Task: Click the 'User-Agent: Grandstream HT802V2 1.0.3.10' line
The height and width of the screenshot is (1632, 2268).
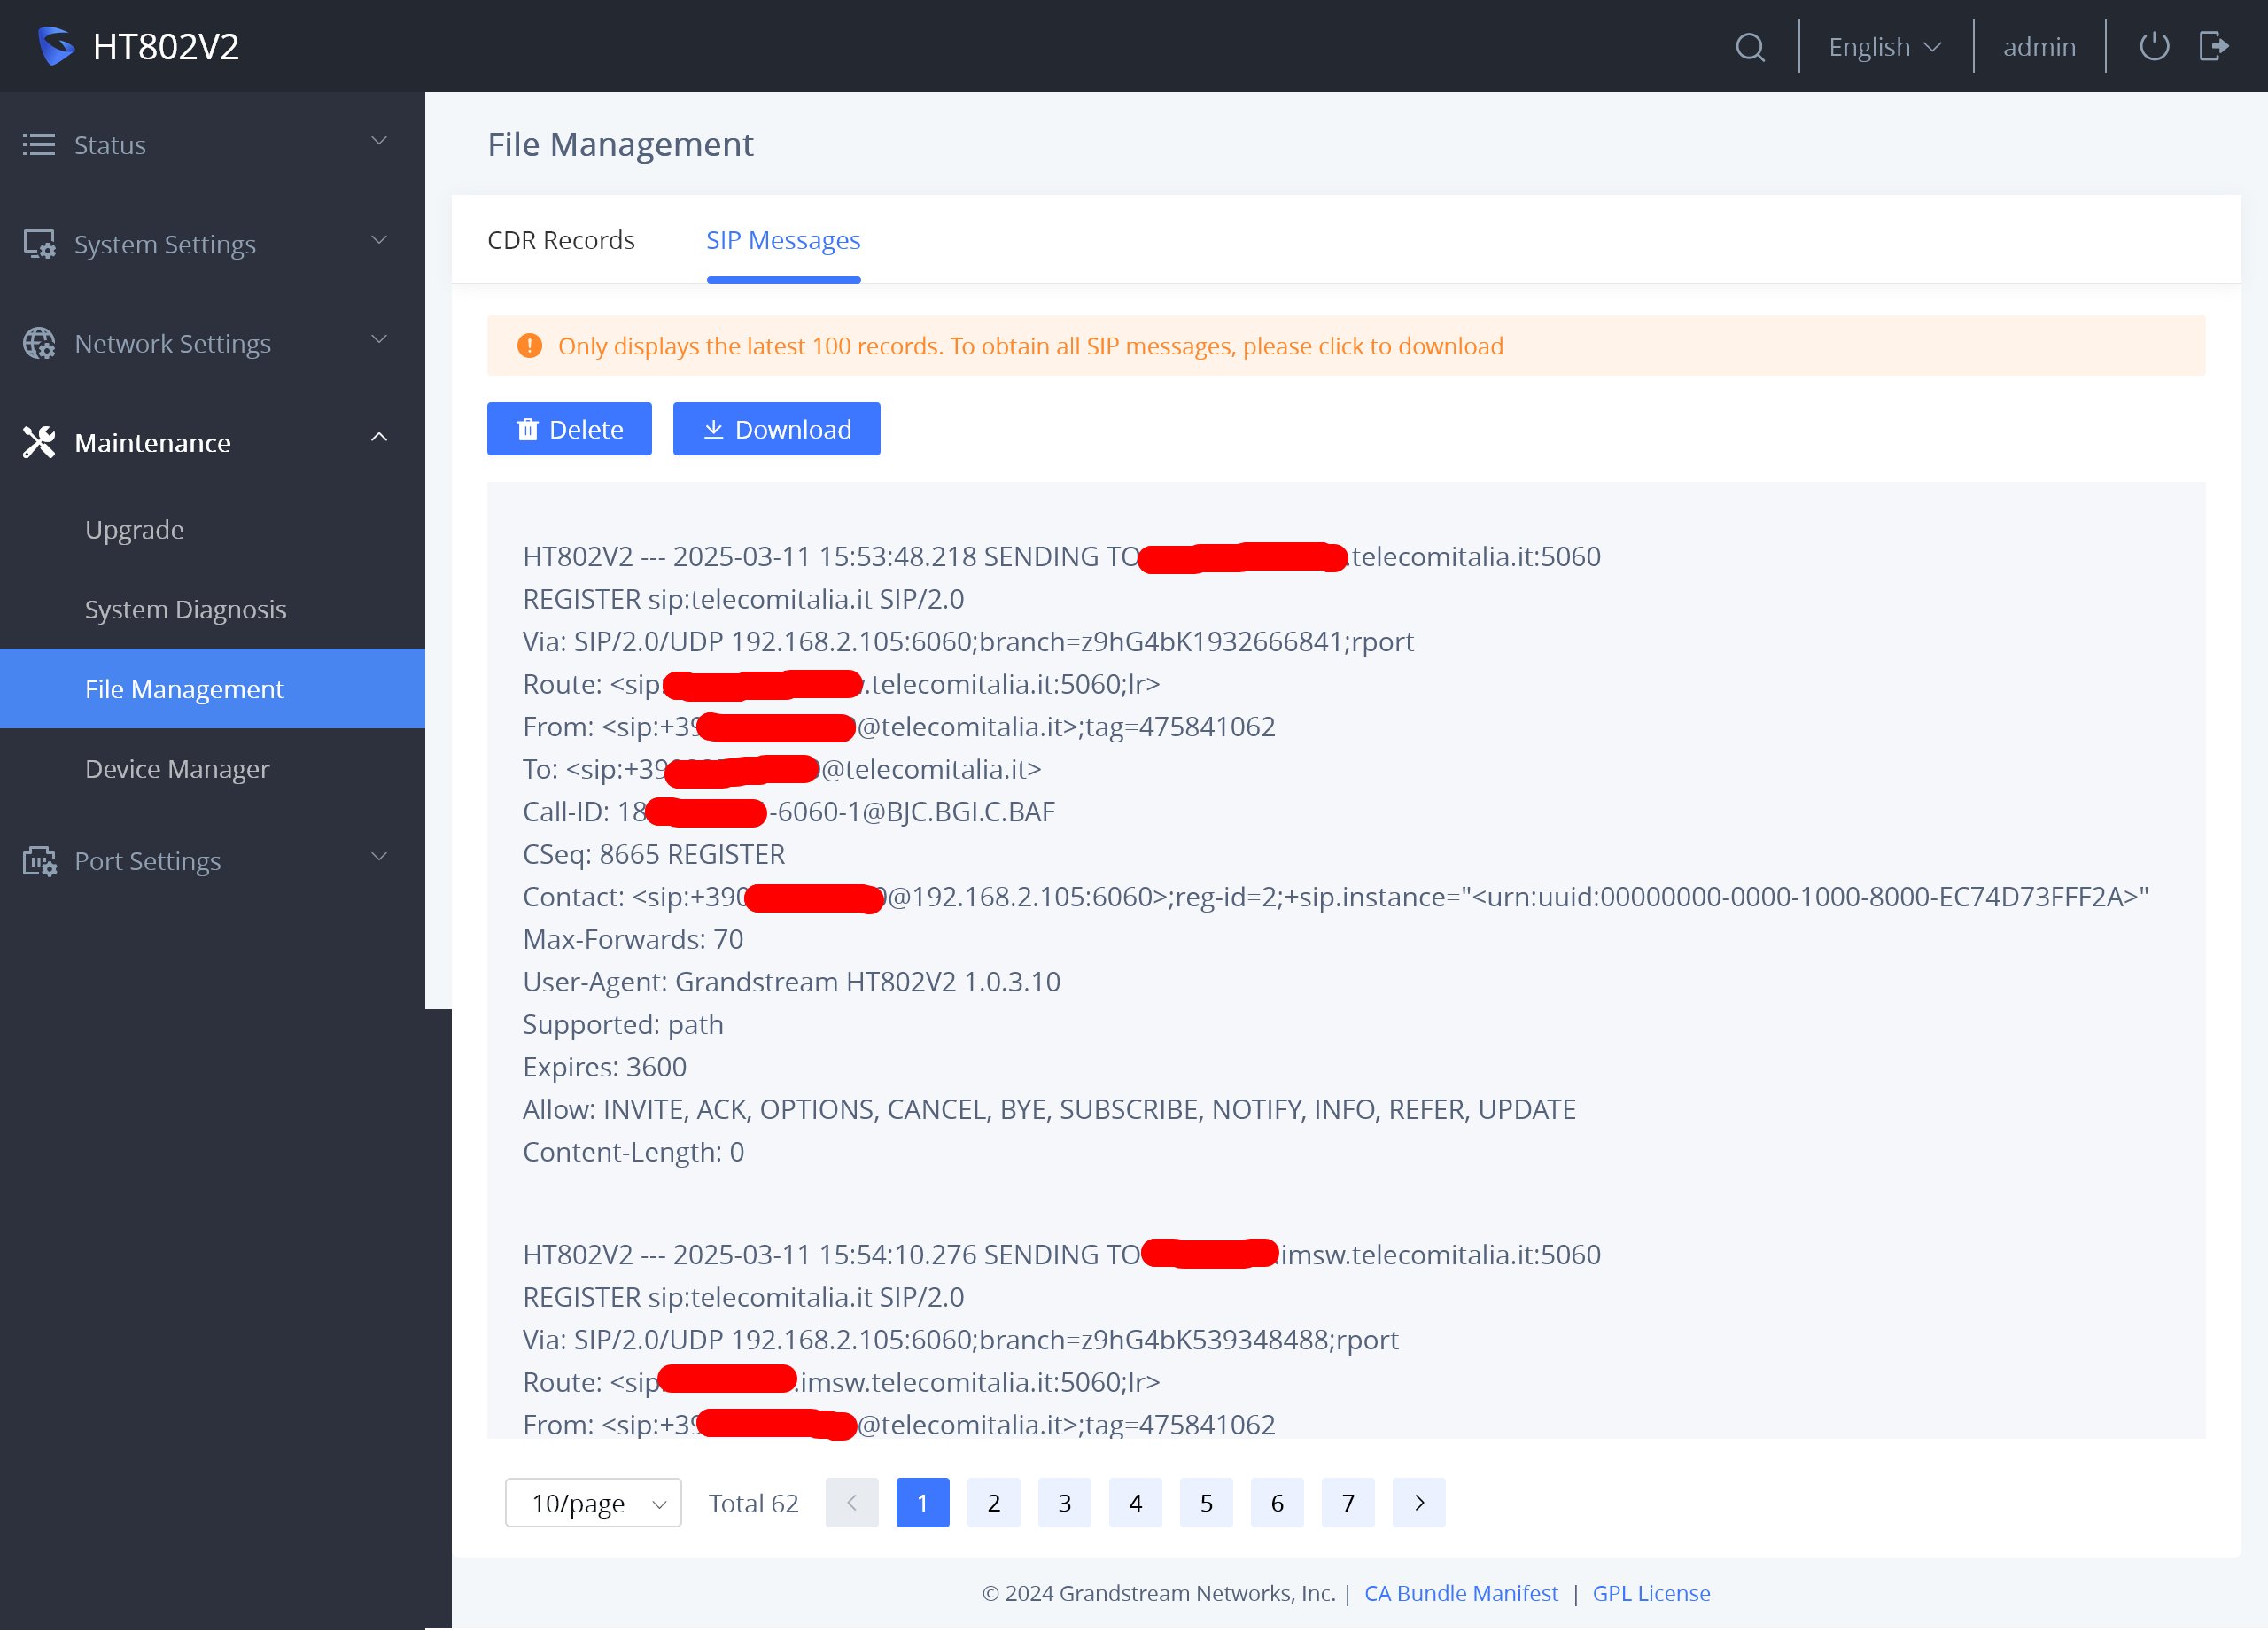Action: [792, 981]
